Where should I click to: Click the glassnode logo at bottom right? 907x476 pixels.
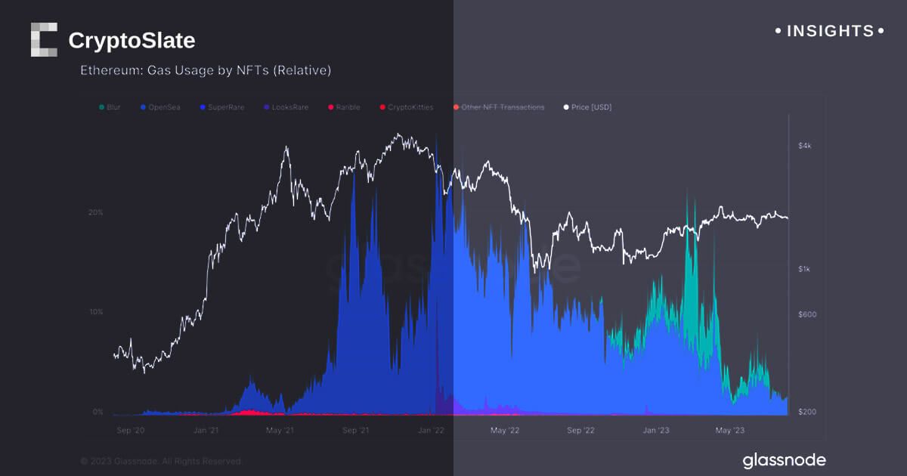pos(784,460)
